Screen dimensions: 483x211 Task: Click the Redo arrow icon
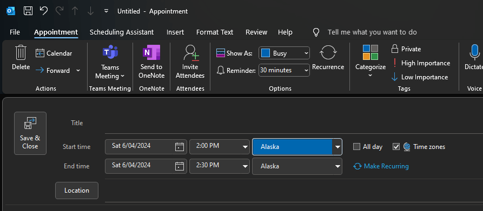click(x=59, y=11)
